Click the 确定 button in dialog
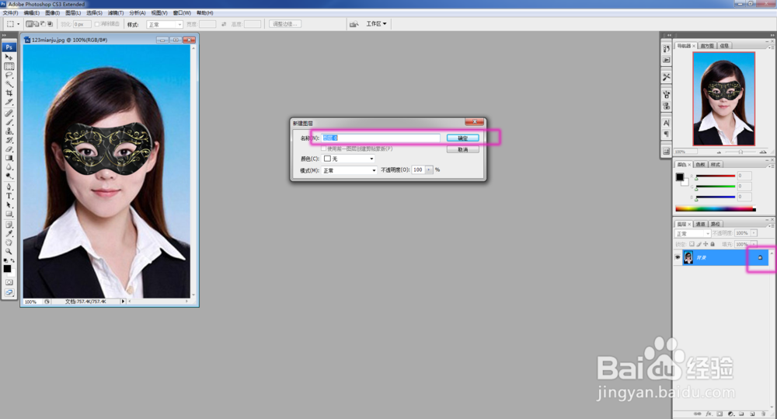777x419 pixels. pyautogui.click(x=463, y=138)
